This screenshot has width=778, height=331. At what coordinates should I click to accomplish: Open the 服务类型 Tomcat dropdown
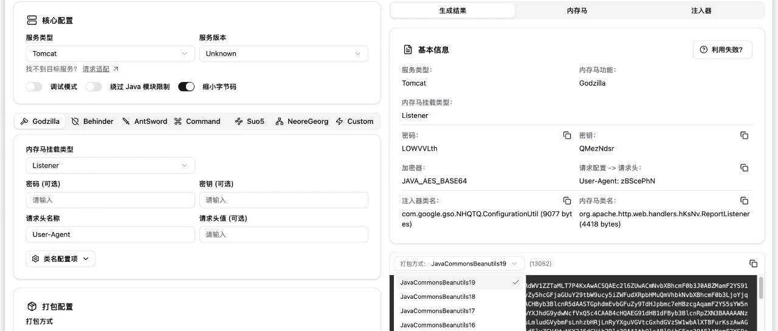110,53
